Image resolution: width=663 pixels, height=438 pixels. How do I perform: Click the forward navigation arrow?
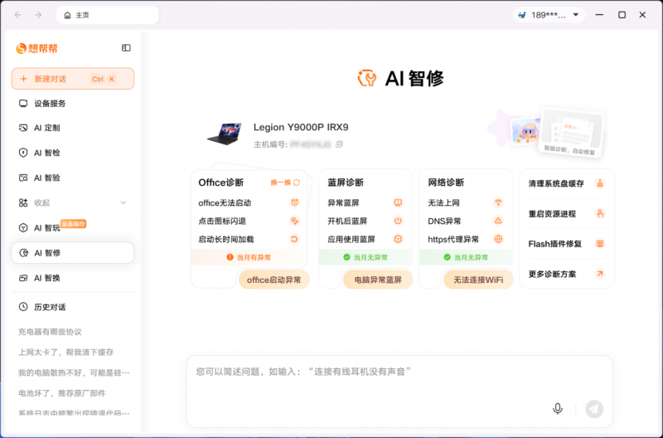38,15
